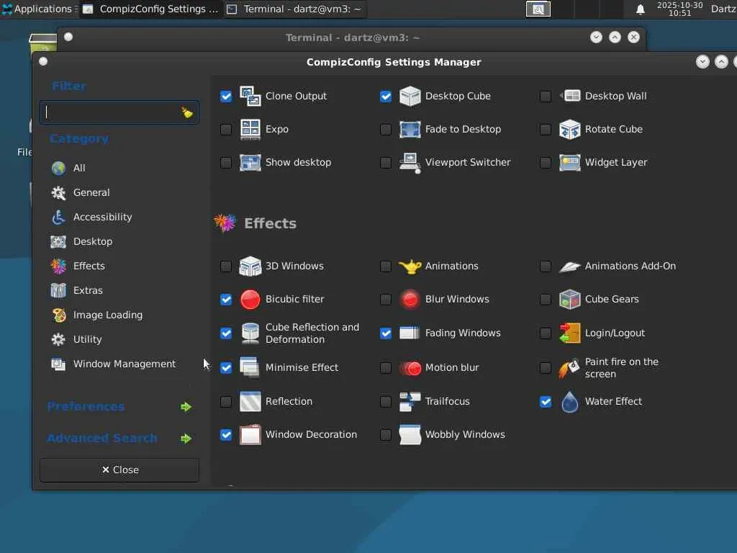The height and width of the screenshot is (553, 737).
Task: Uncheck the Window Decoration checkbox
Action: [226, 435]
